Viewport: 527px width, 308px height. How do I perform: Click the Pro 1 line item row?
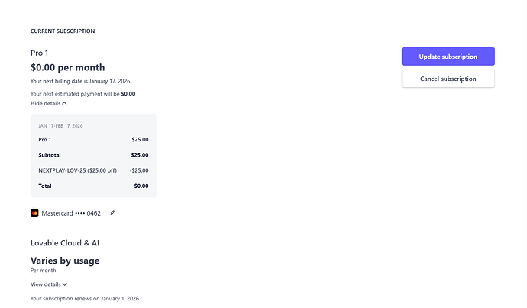pyautogui.click(x=93, y=140)
